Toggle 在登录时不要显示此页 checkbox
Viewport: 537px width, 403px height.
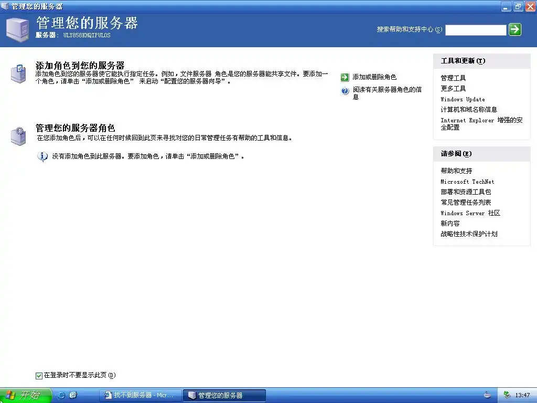click(x=39, y=376)
